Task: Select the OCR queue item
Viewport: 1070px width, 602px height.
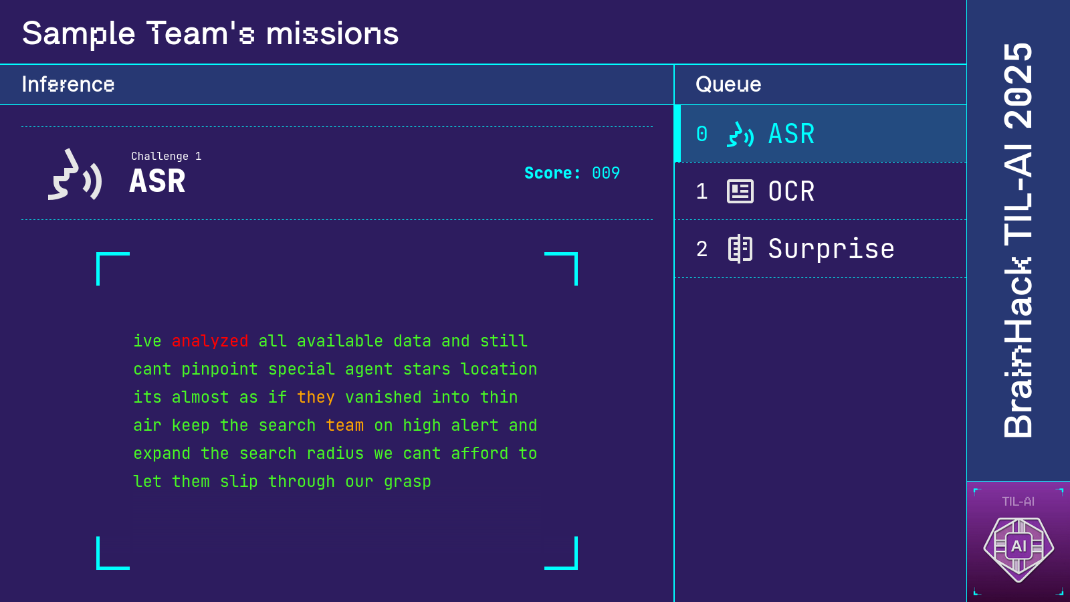Action: [x=821, y=192]
